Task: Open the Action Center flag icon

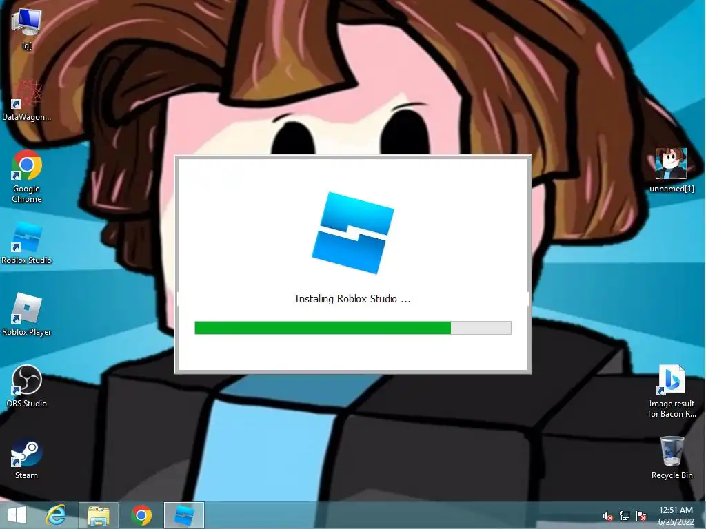Action: coord(641,516)
